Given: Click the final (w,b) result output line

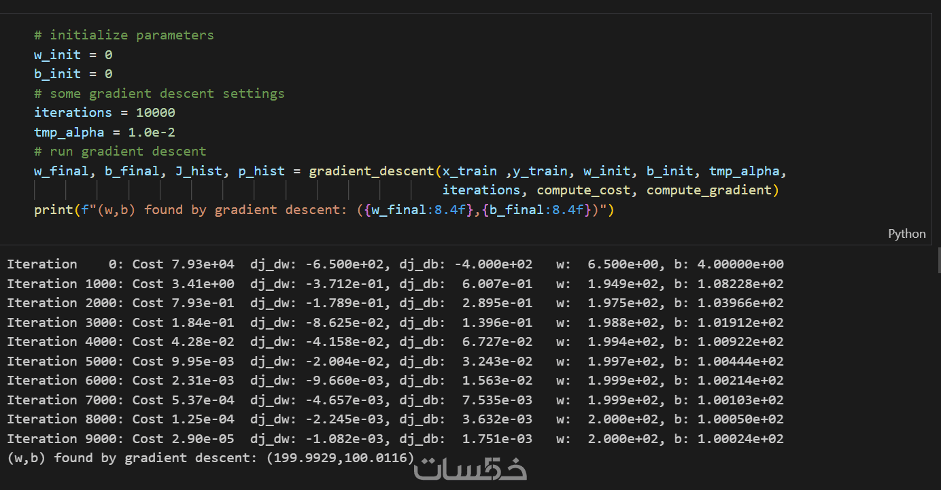Looking at the screenshot, I should click(x=210, y=457).
